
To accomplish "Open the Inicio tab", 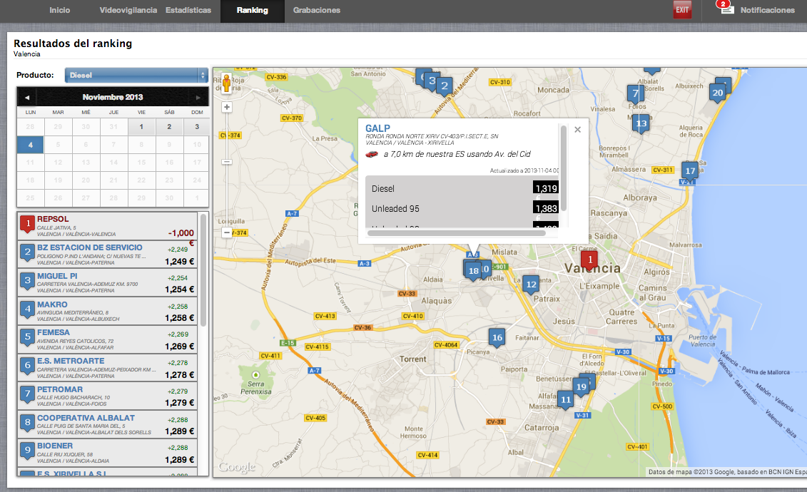I will click(x=60, y=10).
